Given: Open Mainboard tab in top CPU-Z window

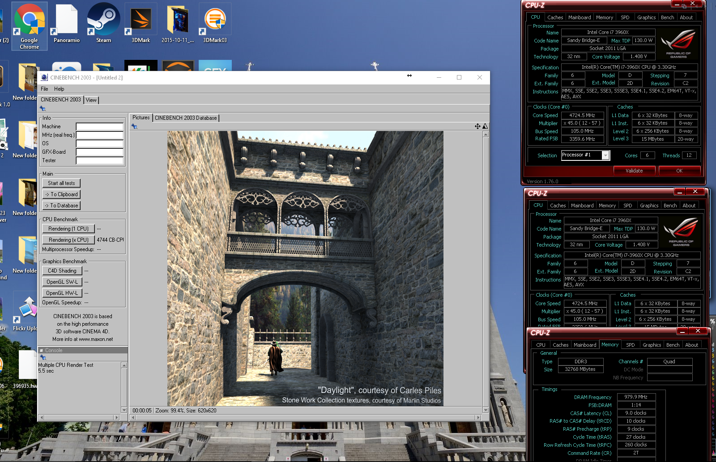Looking at the screenshot, I should pos(580,17).
